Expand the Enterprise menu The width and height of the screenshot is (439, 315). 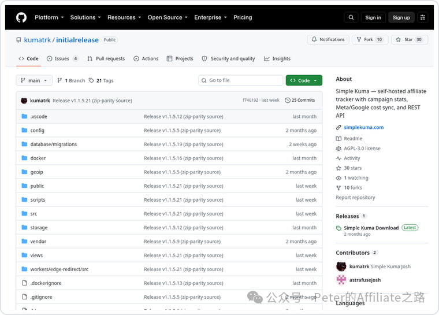tap(210, 17)
